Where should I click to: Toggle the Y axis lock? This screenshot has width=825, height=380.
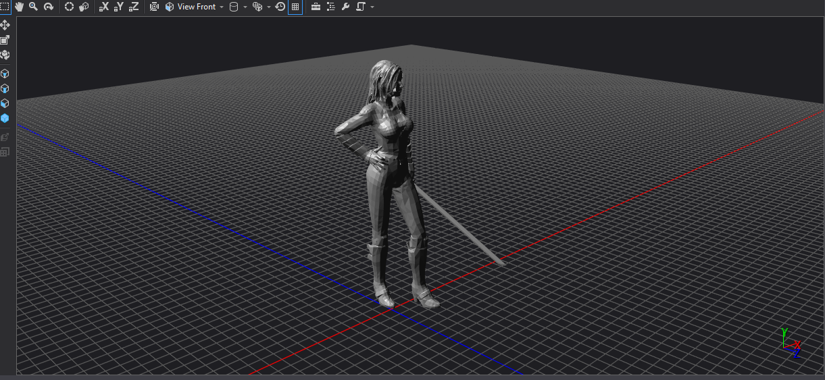coord(118,7)
